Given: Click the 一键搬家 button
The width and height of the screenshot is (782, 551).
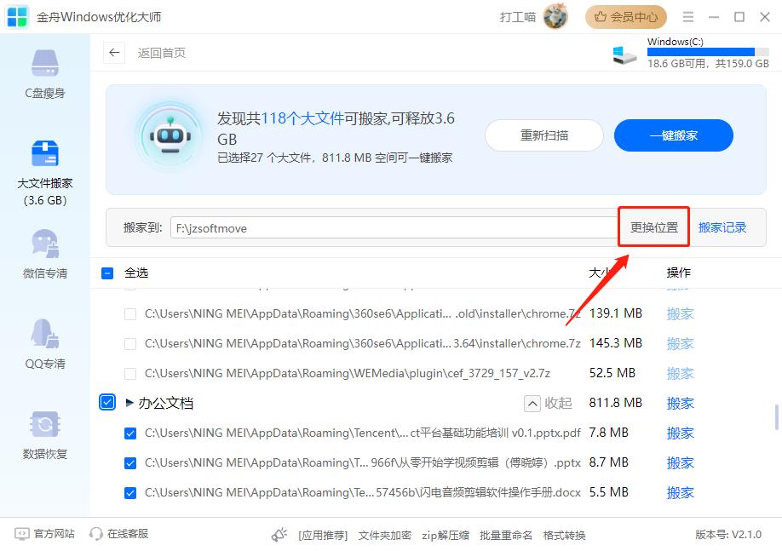Looking at the screenshot, I should (x=673, y=135).
